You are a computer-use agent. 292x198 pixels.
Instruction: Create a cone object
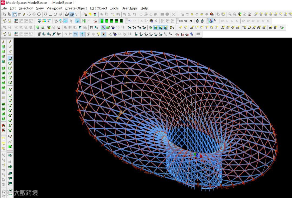point(223,28)
